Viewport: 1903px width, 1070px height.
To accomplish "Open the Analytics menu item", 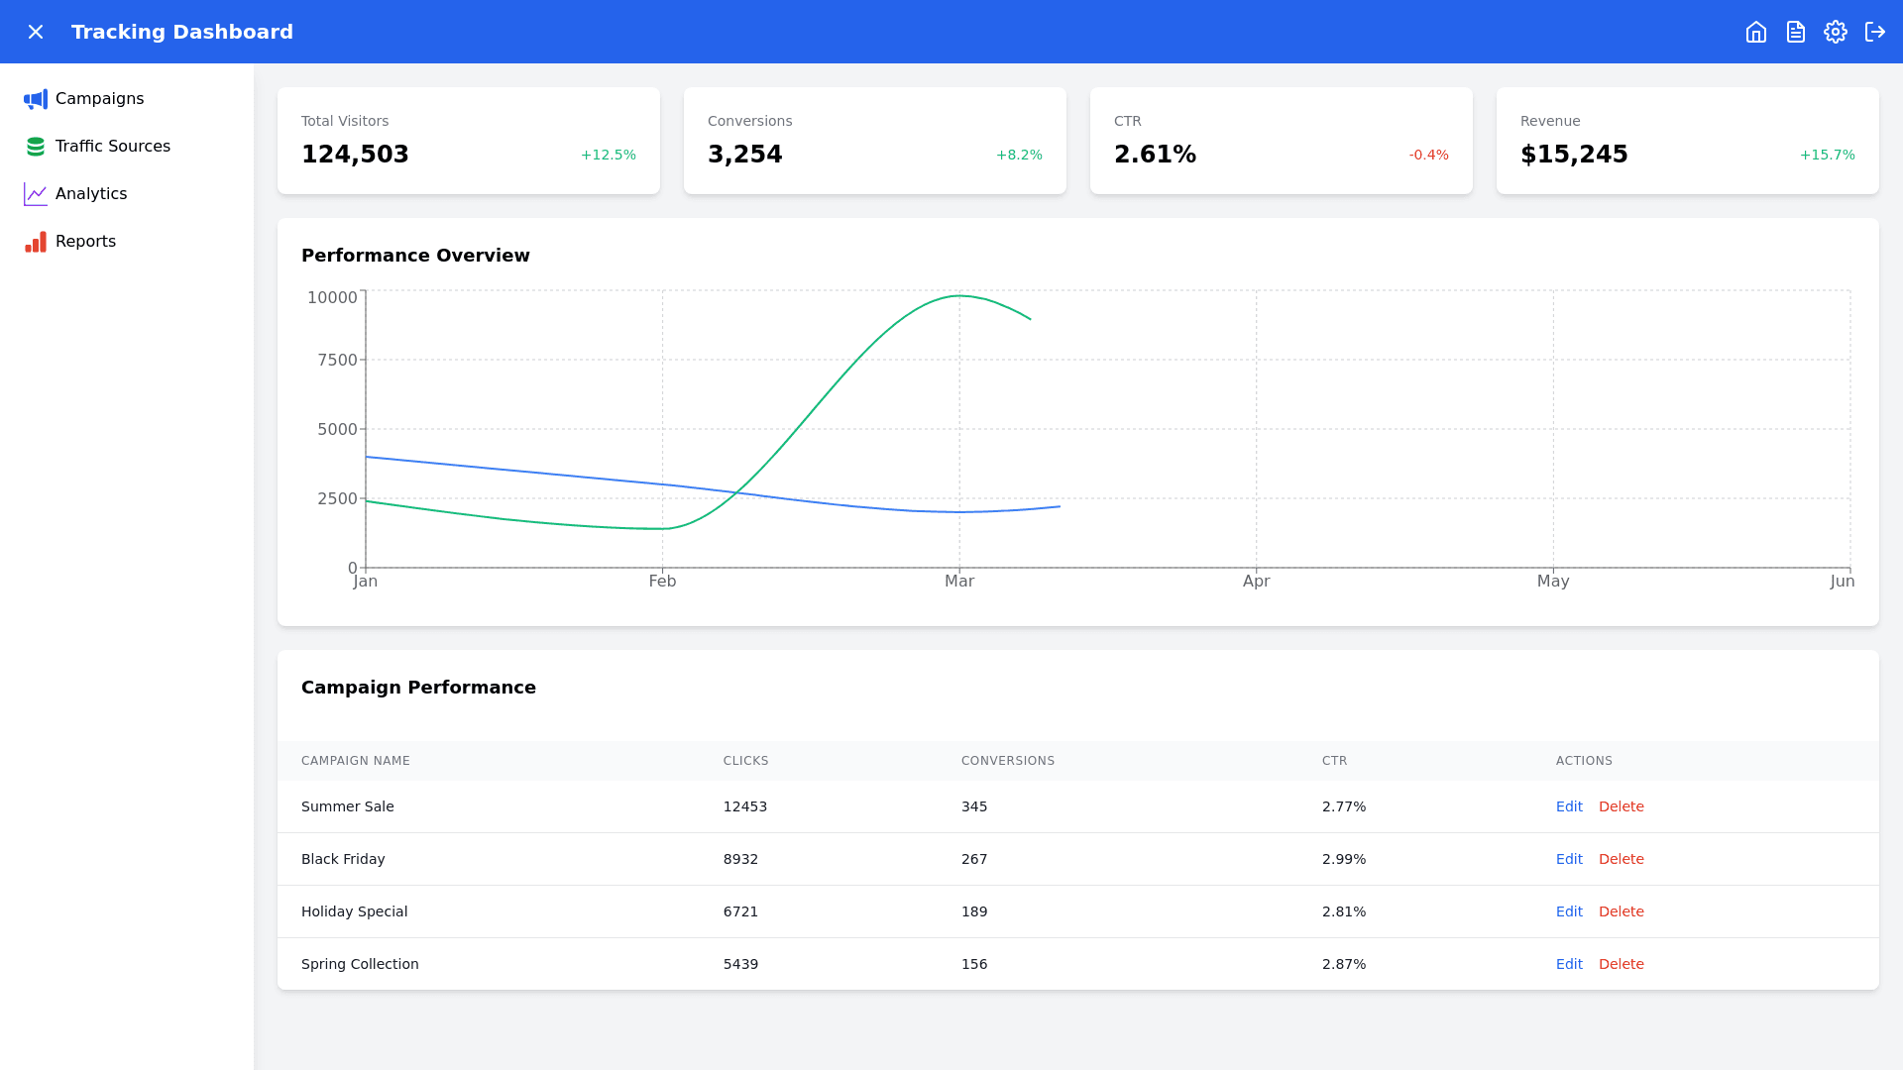I will coord(91,194).
